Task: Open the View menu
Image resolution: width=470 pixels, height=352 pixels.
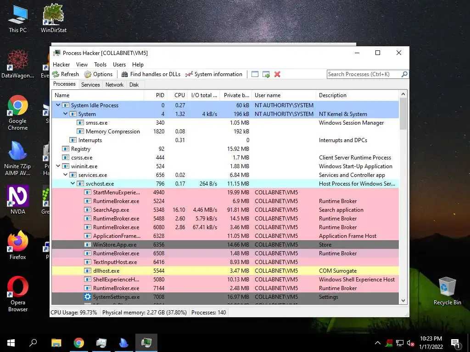Action: click(82, 64)
